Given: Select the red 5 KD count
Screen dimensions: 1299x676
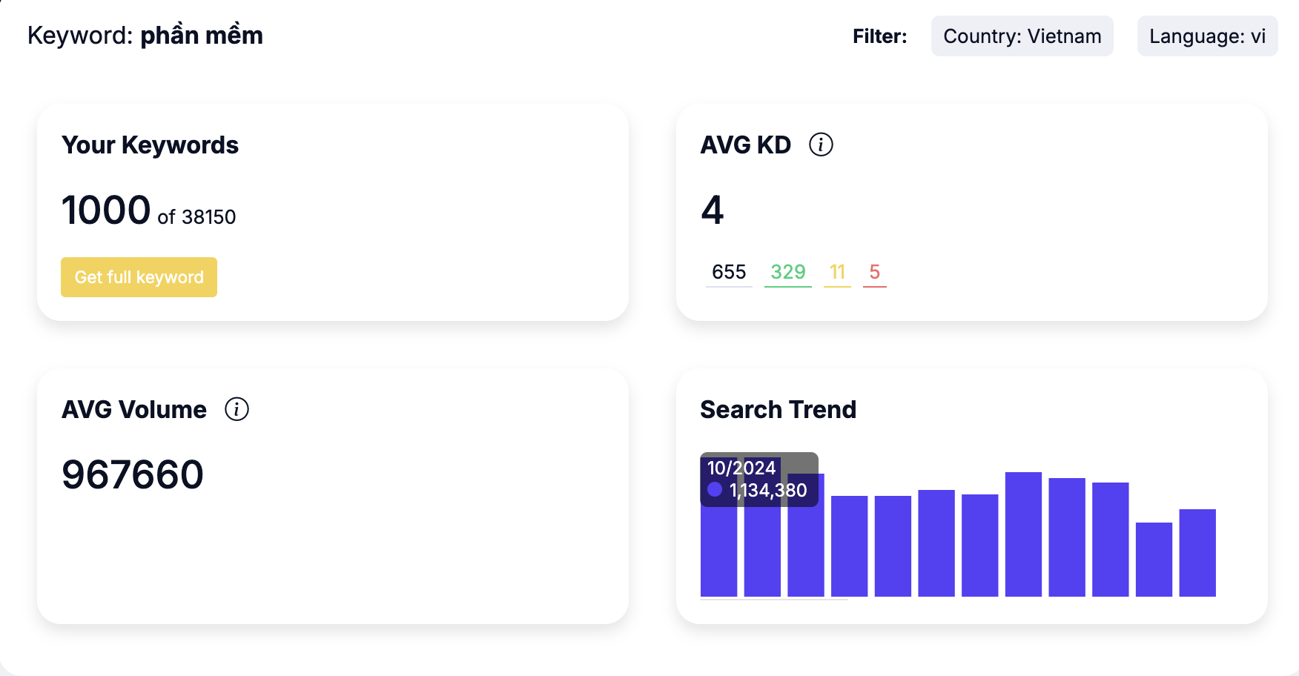Looking at the screenshot, I should pyautogui.click(x=875, y=272).
